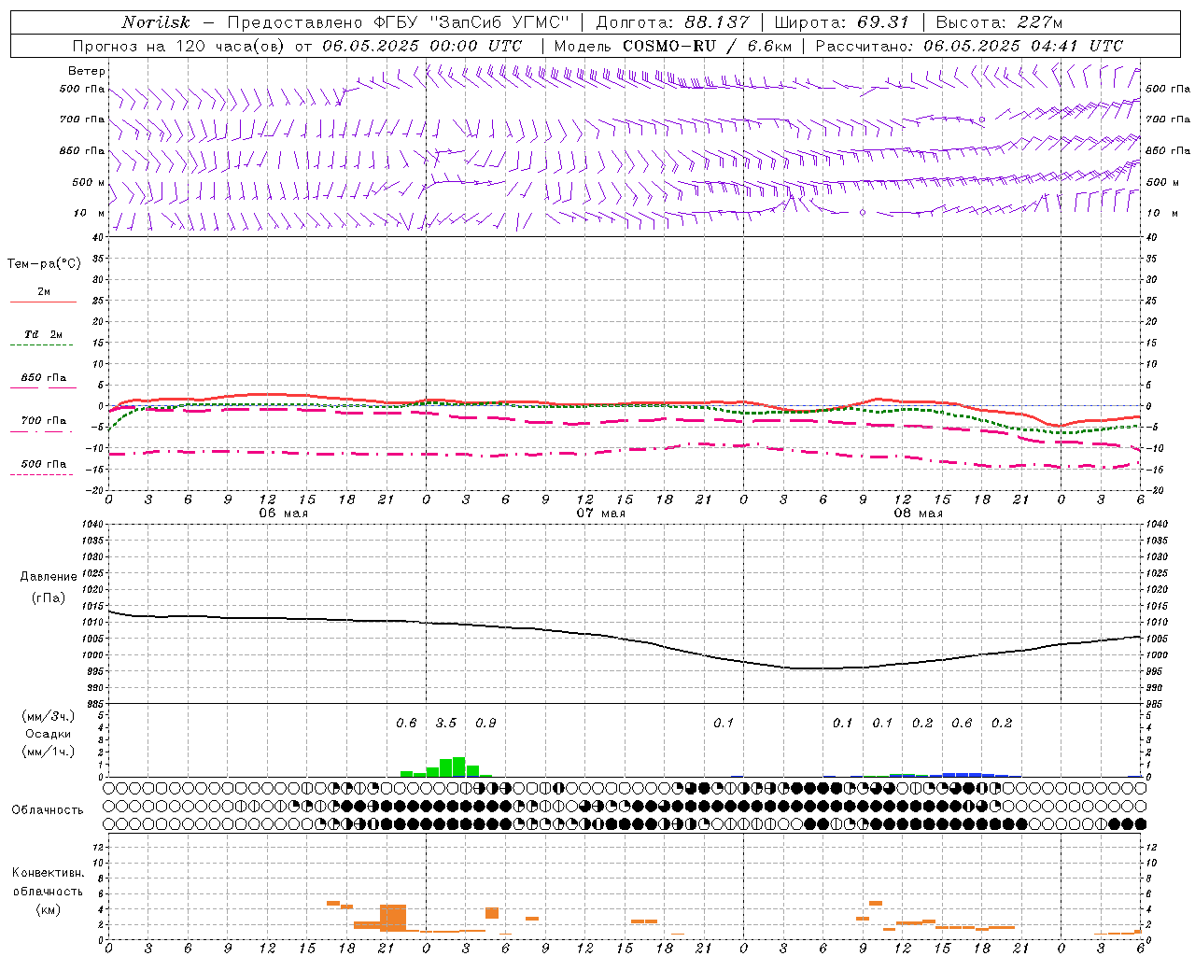The width and height of the screenshot is (1195, 956).
Task: Click the 2м temperature legend line
Action: 44,302
